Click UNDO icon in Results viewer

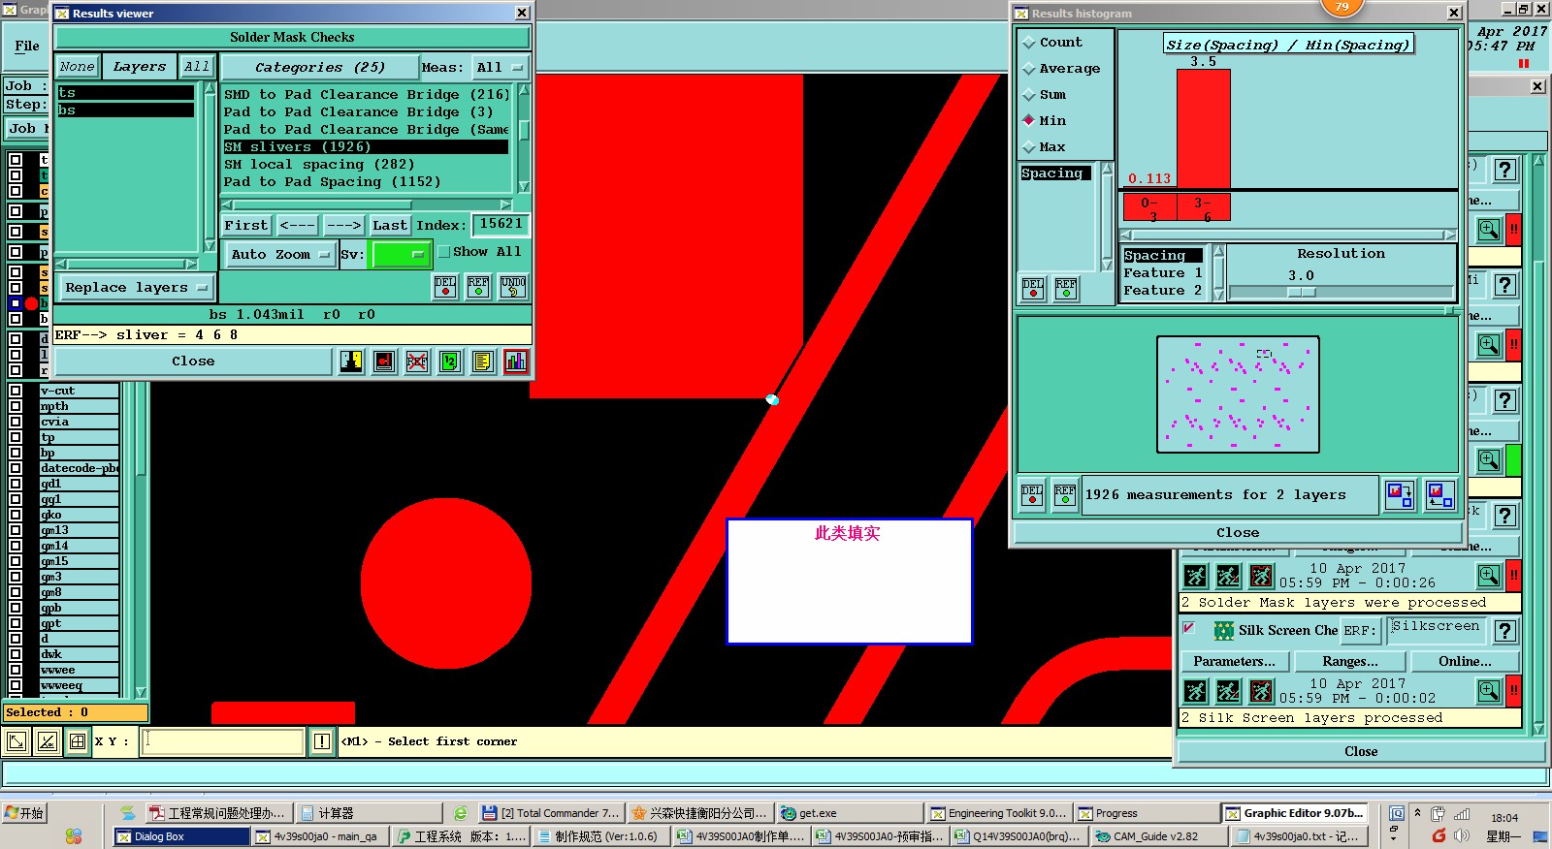(x=513, y=286)
